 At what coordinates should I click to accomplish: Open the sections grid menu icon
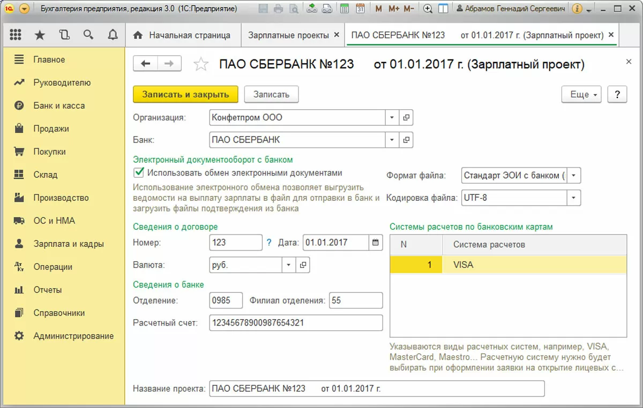click(16, 35)
